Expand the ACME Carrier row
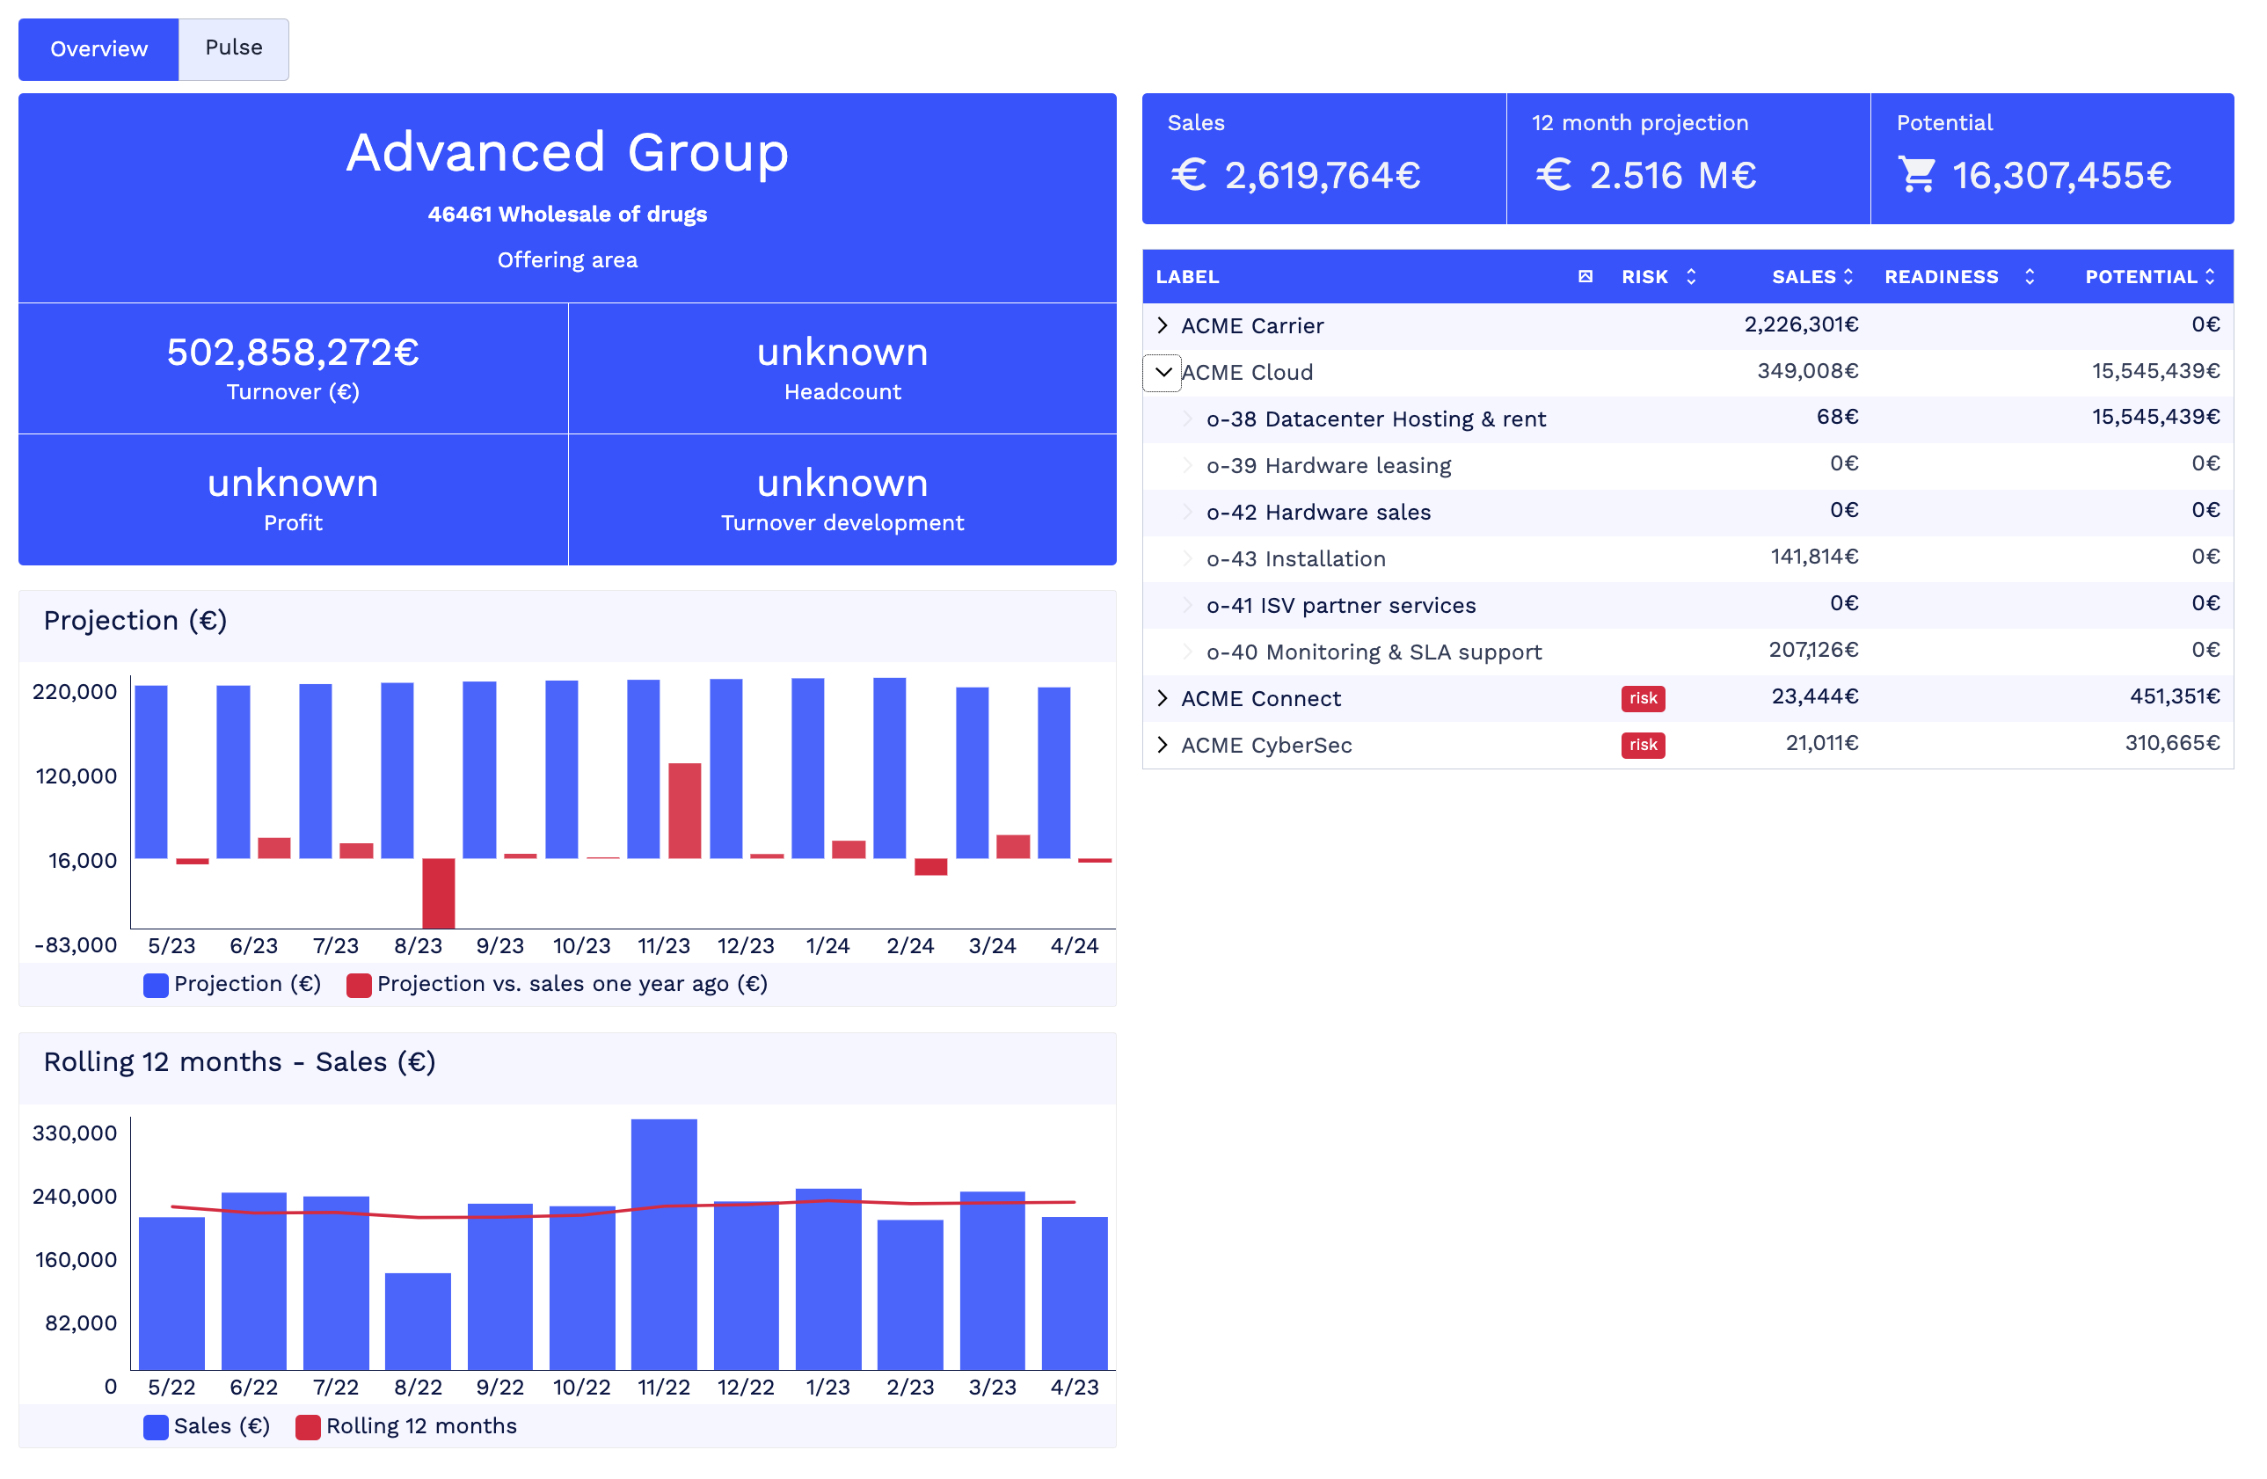2267x1479 pixels. coord(1162,324)
